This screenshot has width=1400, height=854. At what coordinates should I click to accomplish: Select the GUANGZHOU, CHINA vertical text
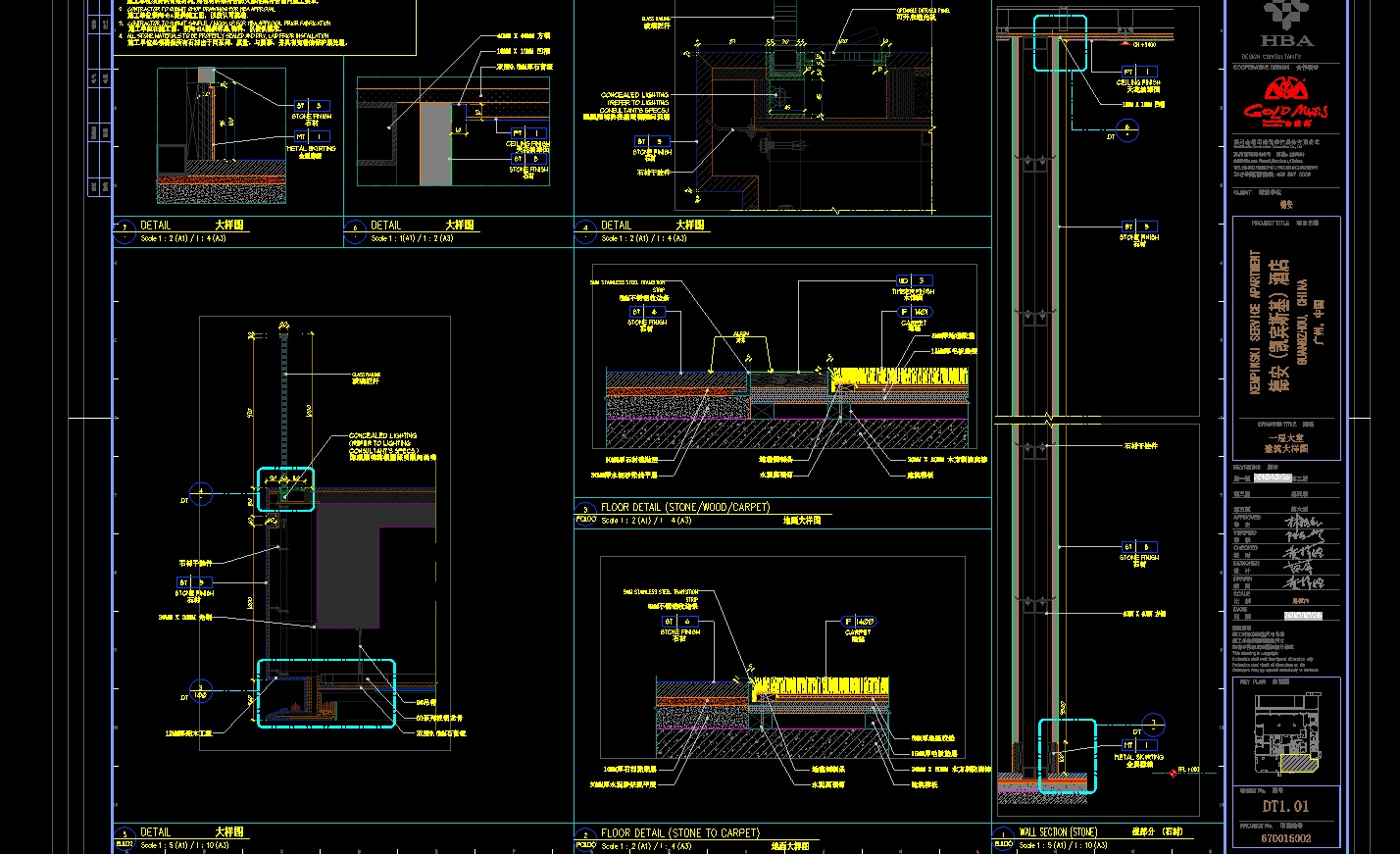[1303, 322]
